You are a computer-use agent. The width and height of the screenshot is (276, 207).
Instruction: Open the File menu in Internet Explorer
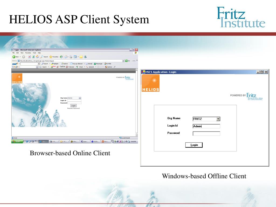(13, 53)
